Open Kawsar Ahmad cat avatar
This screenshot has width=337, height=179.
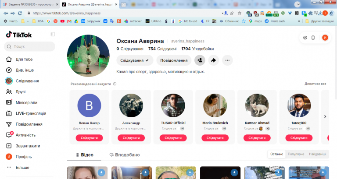257,105
